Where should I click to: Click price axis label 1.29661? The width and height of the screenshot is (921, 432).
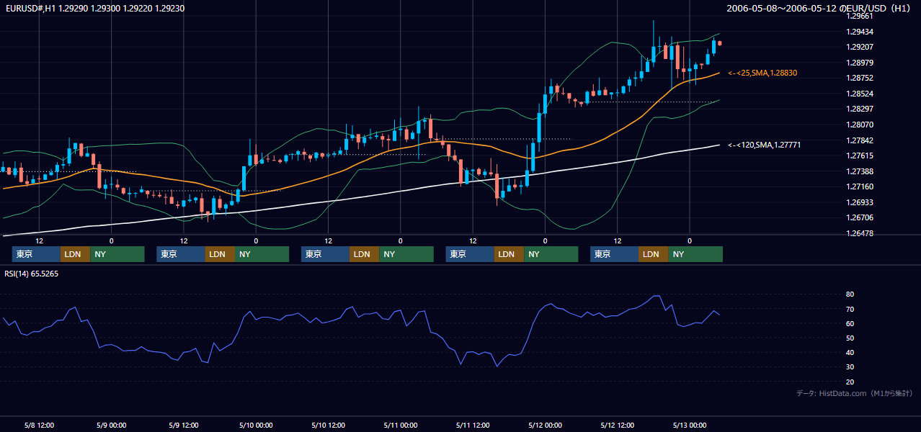(860, 16)
